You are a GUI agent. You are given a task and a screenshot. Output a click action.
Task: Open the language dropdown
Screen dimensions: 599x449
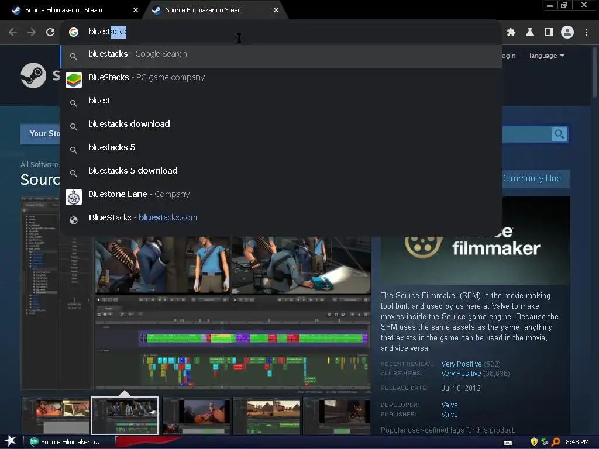pos(547,56)
